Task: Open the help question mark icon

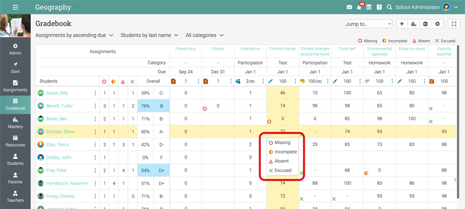Action: coord(379,8)
